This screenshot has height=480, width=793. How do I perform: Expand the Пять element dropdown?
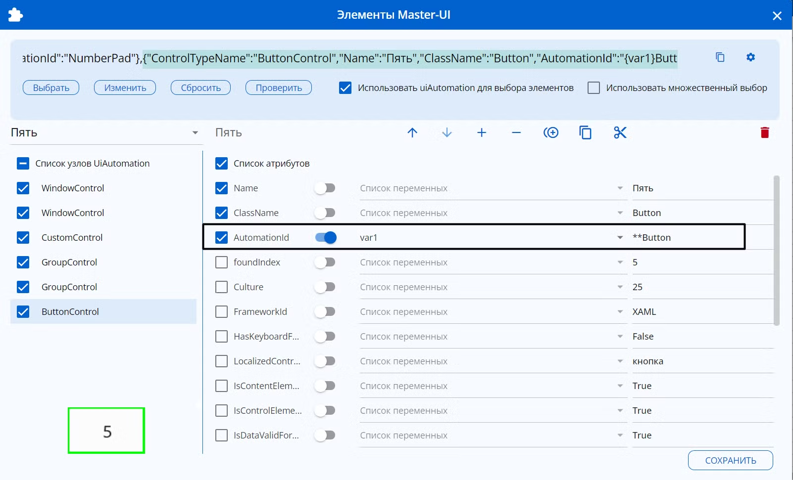[195, 132]
